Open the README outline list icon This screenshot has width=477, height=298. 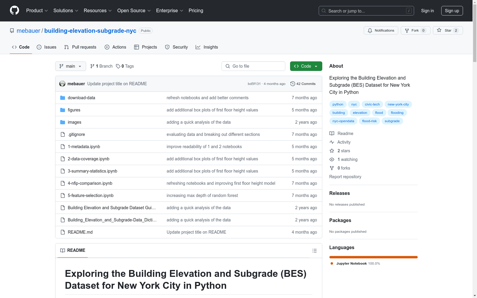(314, 251)
